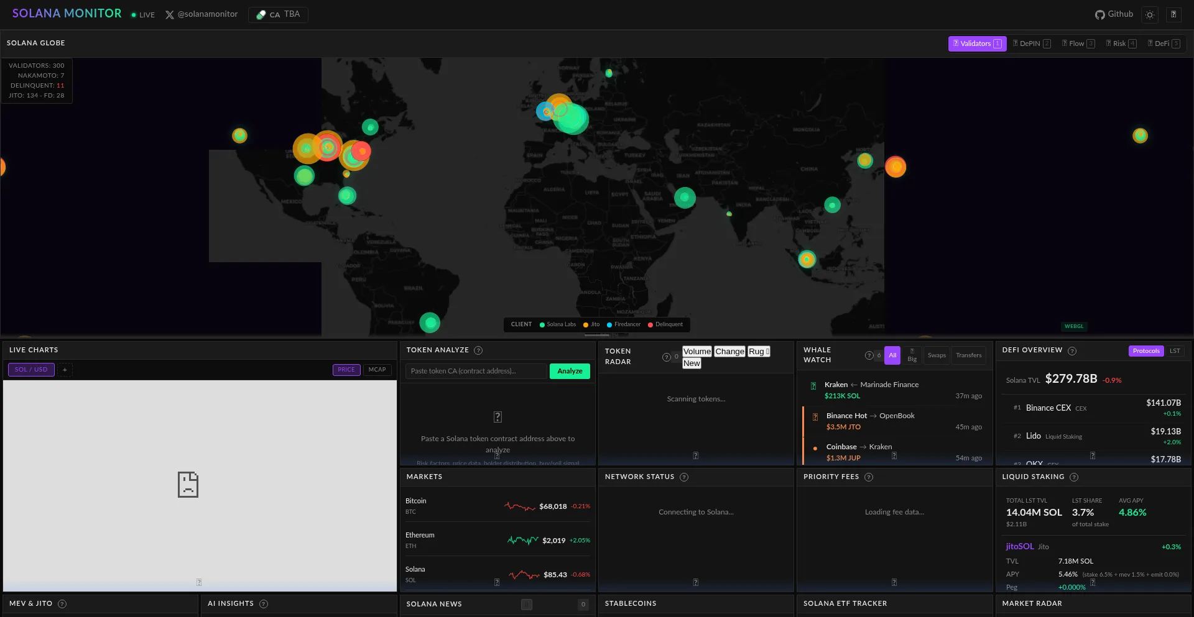
Task: Click the Solana News count badge 0
Action: (x=583, y=605)
